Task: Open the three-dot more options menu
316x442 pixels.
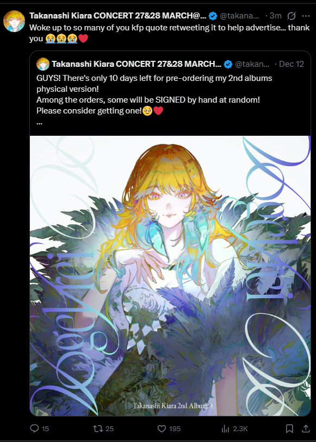Action: 306,16
